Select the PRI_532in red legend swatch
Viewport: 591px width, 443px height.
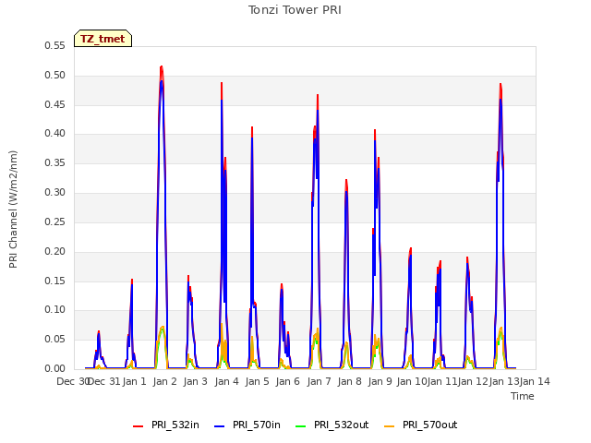pos(138,425)
